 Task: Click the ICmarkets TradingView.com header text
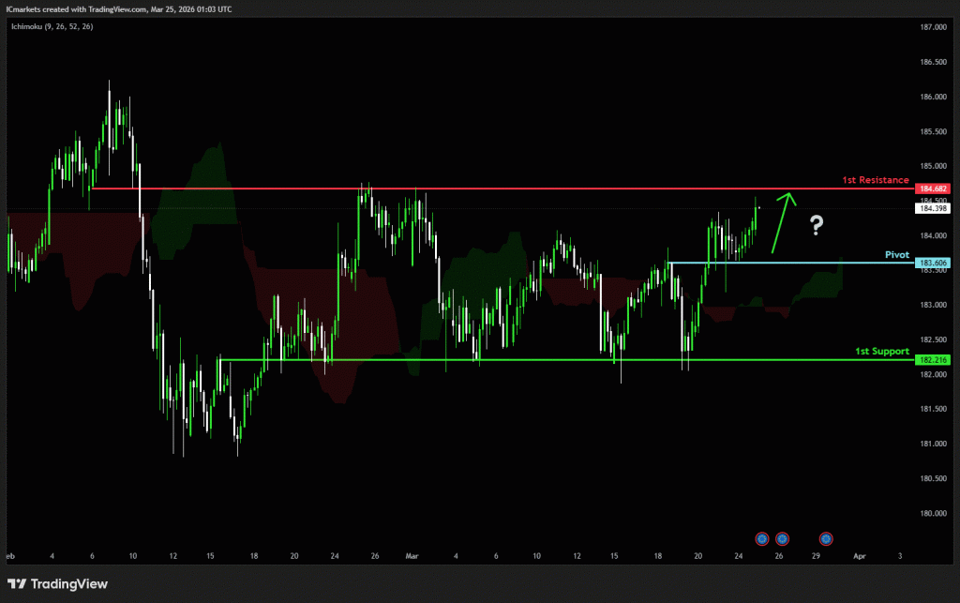coord(118,8)
